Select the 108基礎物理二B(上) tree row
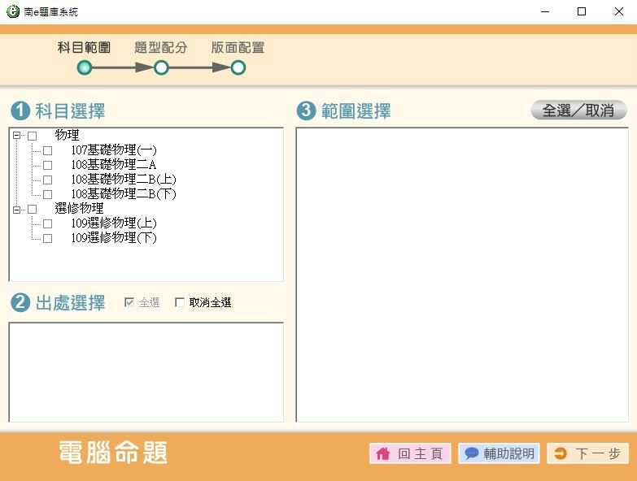 click(x=124, y=180)
